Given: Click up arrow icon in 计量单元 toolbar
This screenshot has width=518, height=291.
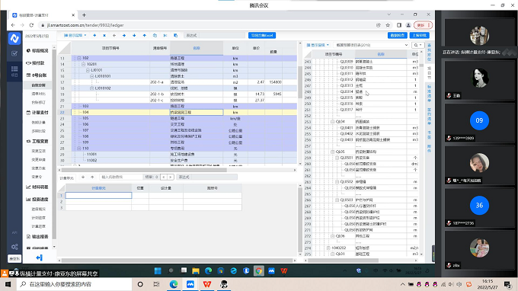Looking at the screenshot, I should tap(92, 177).
